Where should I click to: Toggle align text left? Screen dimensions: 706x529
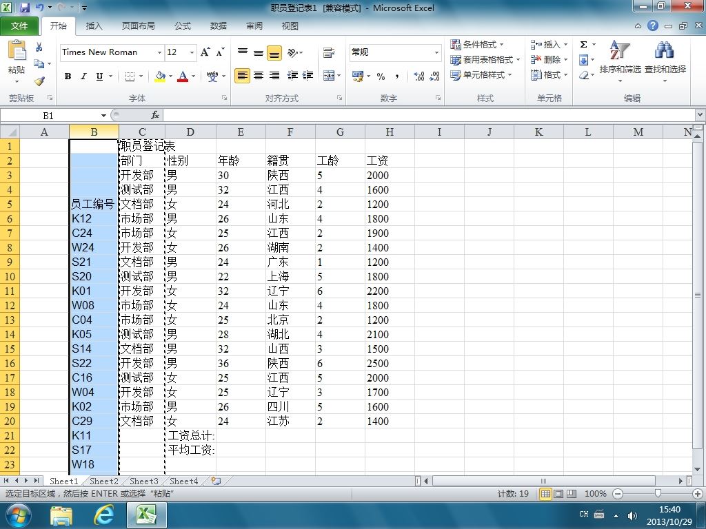[242, 76]
